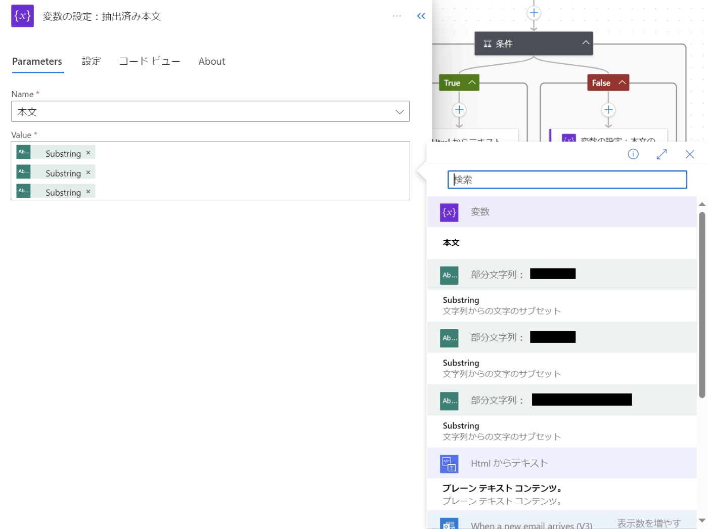
Task: Open the About tab
Action: point(212,61)
